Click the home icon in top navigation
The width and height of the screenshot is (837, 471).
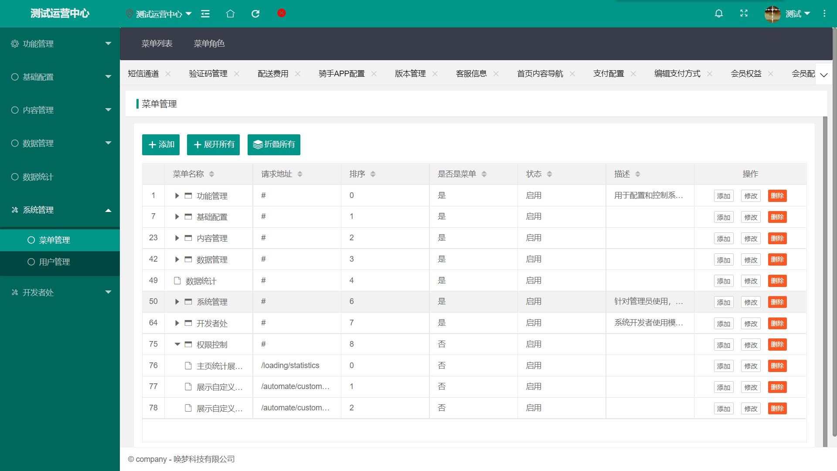[230, 13]
